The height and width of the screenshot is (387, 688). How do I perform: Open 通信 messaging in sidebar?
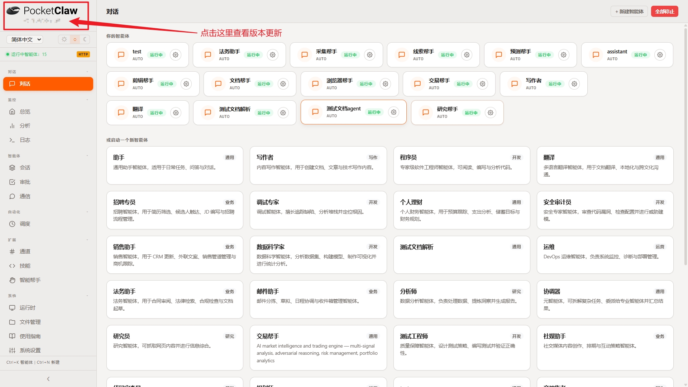point(48,196)
